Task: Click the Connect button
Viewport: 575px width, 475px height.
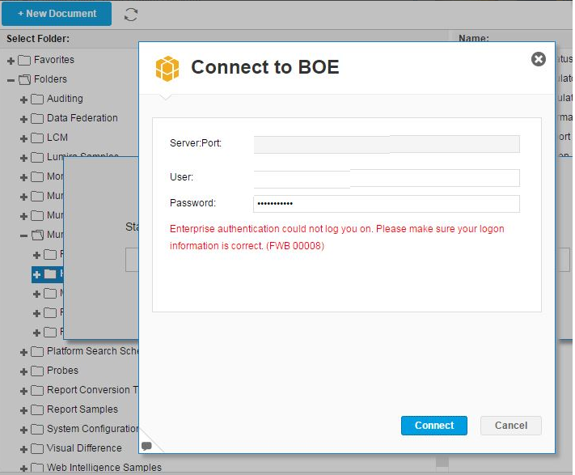Action: pos(433,426)
